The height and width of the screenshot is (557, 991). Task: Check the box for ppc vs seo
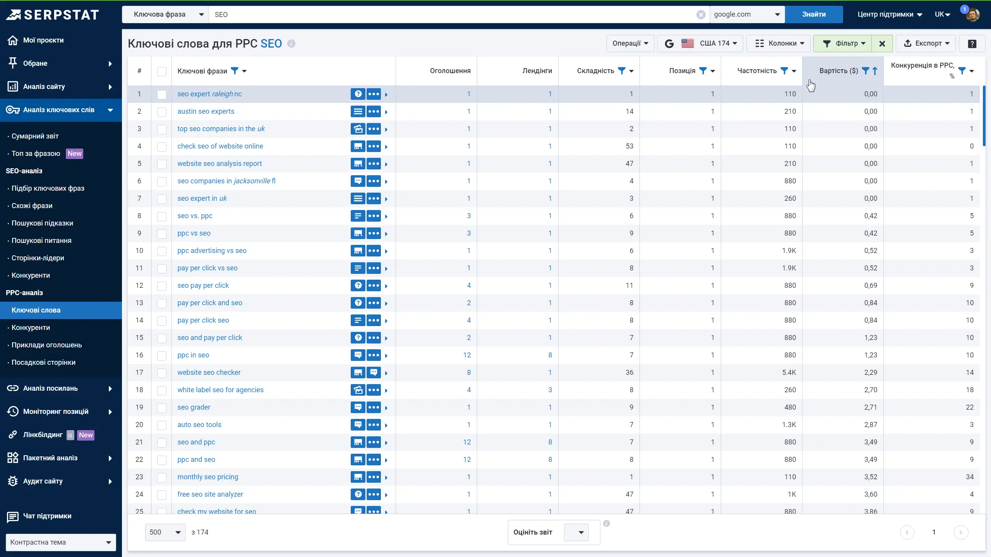[162, 234]
